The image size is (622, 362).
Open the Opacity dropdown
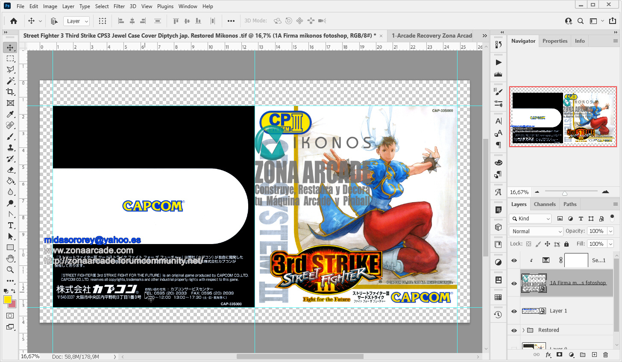pos(610,231)
